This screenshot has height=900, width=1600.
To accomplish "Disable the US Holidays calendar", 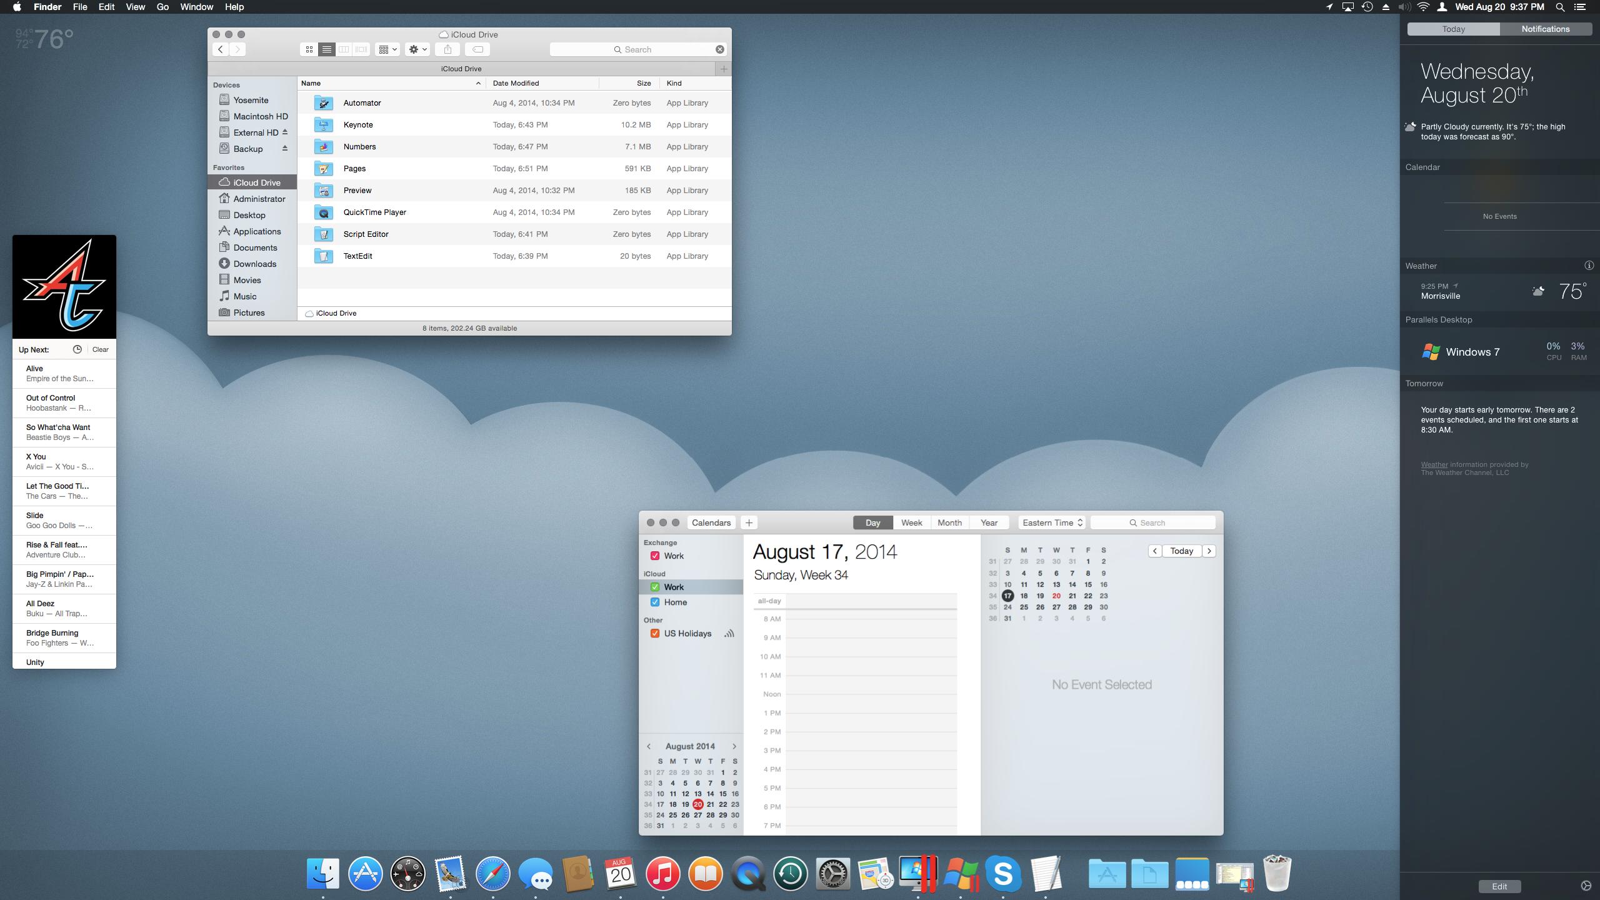I will [654, 633].
